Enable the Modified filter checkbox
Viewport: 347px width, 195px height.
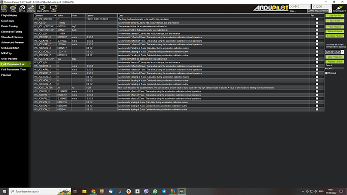[x=326, y=73]
